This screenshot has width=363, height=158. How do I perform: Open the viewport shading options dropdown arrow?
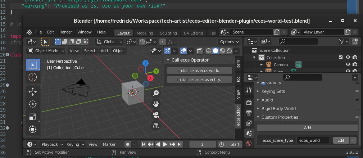pos(236,51)
